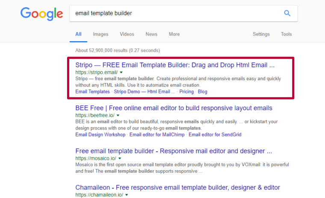Open the Free email template builder Mosaico result
This screenshot has width=325, height=198.
[174, 151]
